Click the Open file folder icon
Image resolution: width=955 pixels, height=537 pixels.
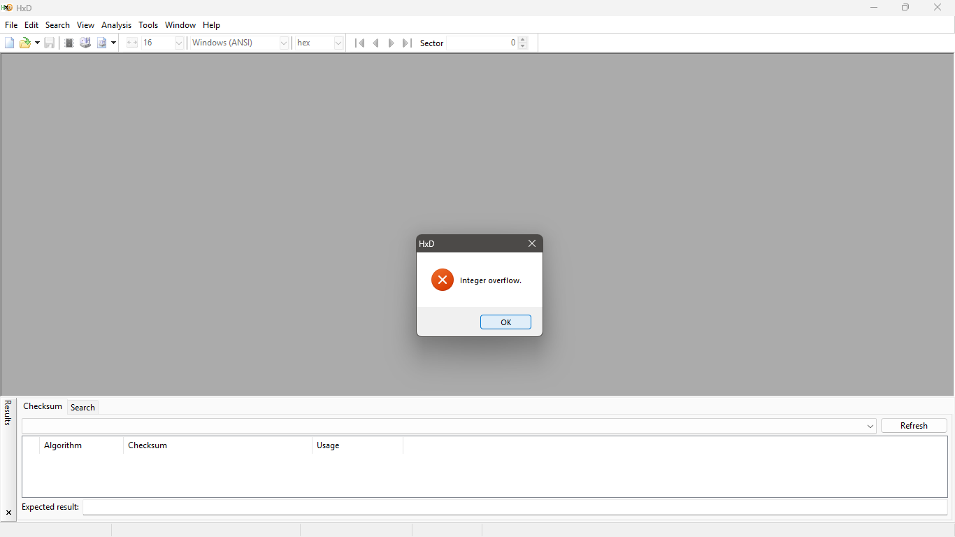pos(25,43)
